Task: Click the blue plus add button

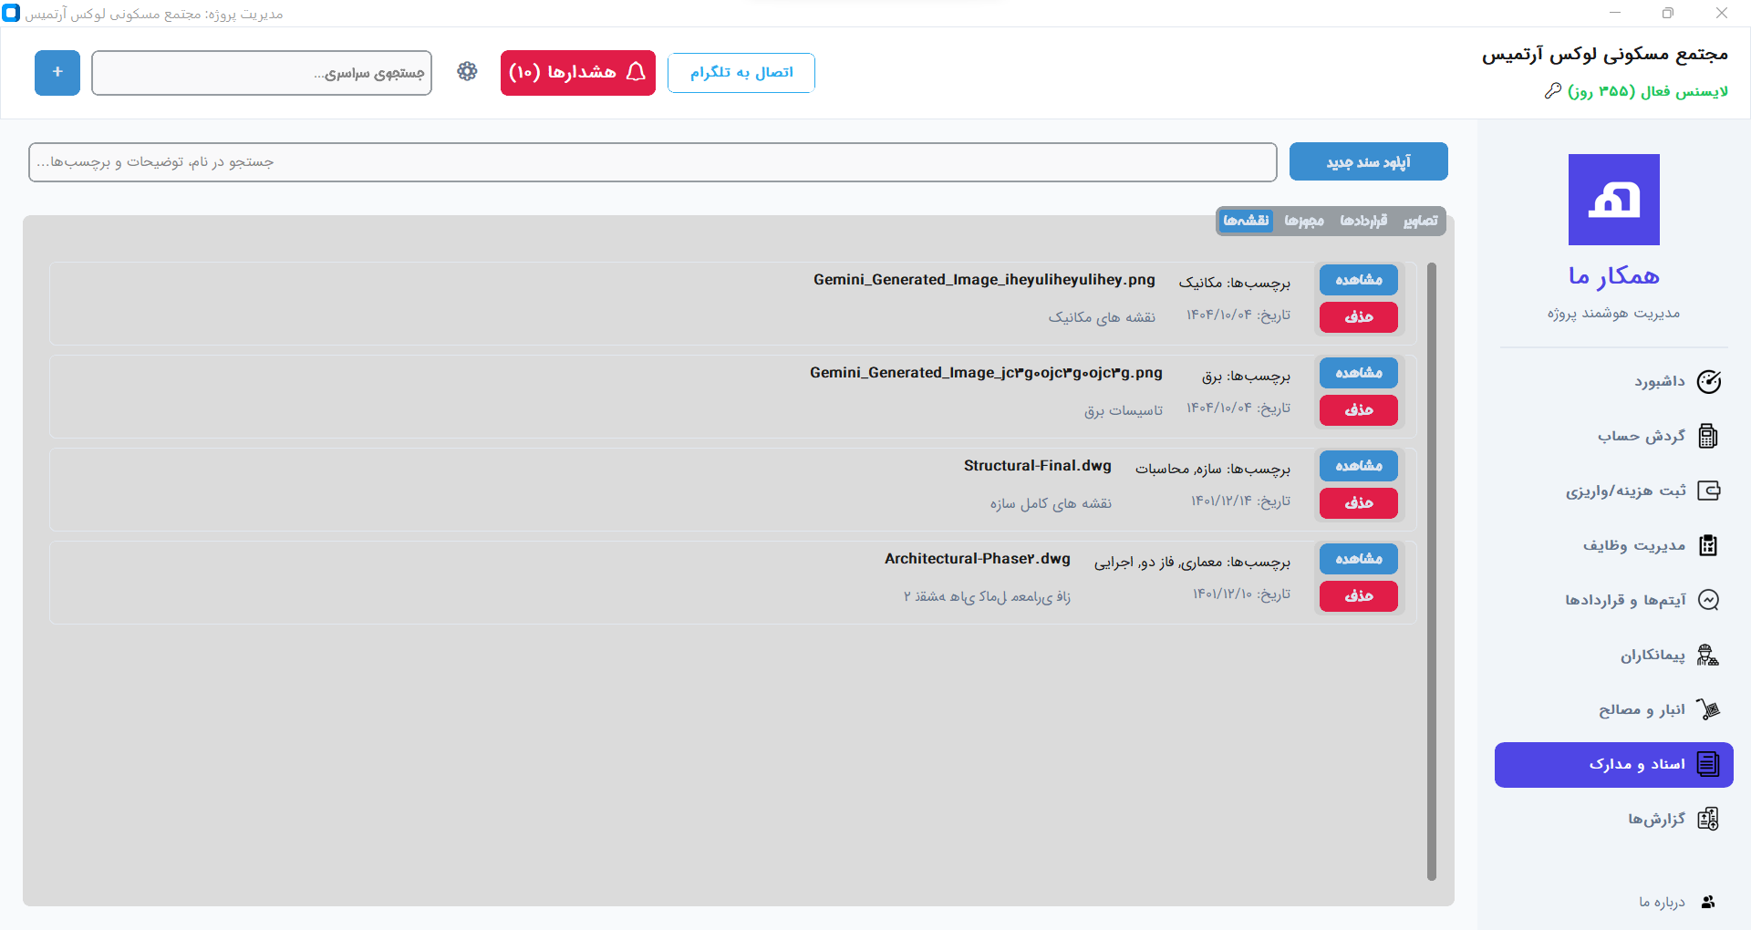Action: (57, 73)
